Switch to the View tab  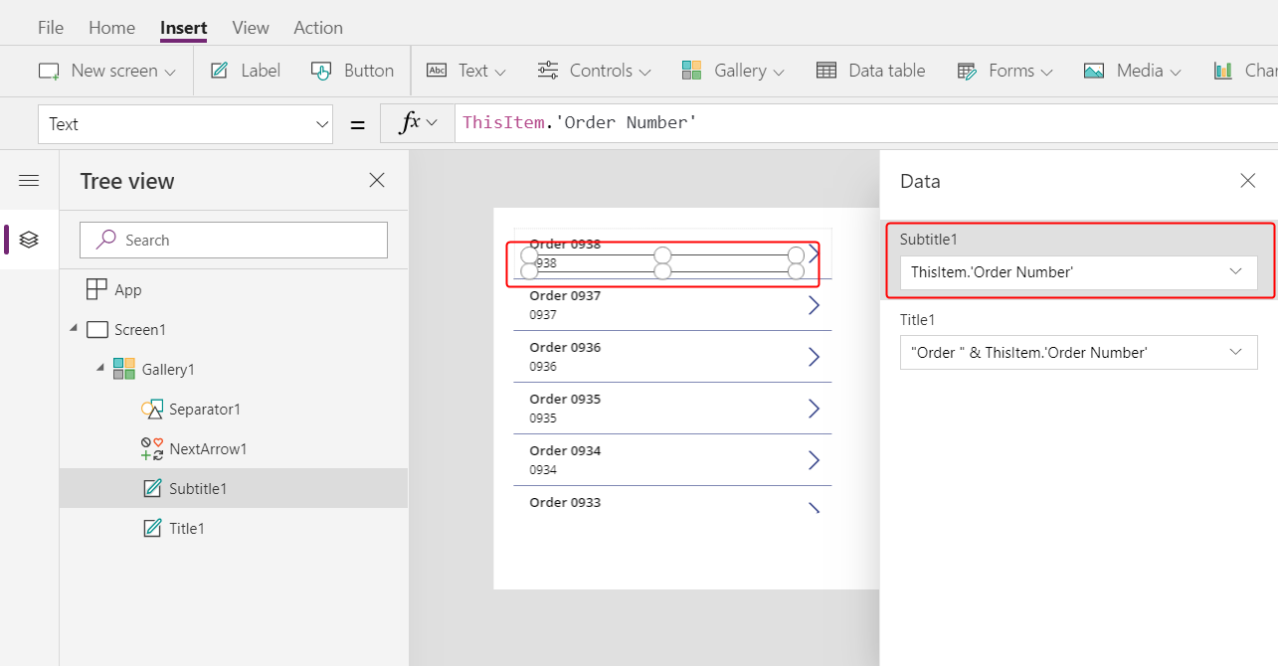pyautogui.click(x=251, y=28)
